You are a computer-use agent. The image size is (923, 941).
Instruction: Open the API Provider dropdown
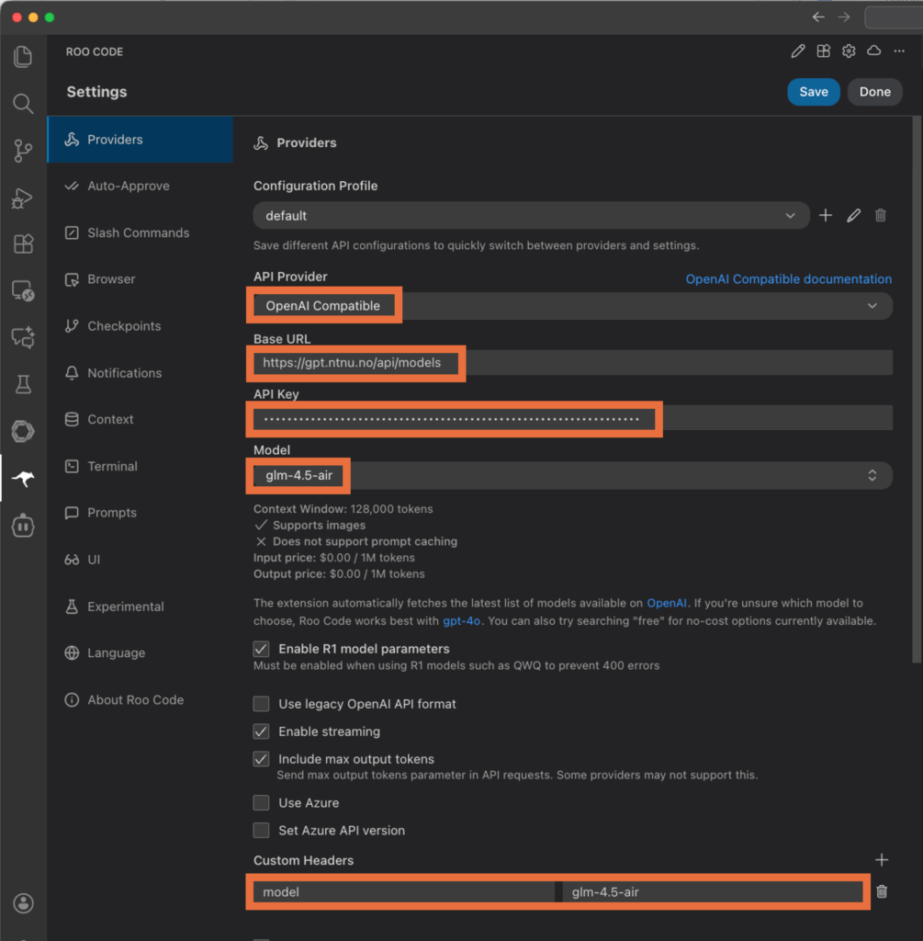(571, 306)
